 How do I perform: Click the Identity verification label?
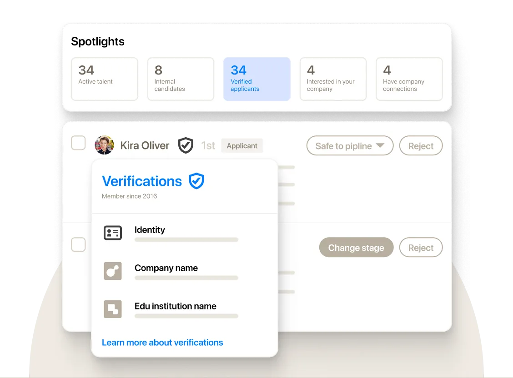pos(150,230)
